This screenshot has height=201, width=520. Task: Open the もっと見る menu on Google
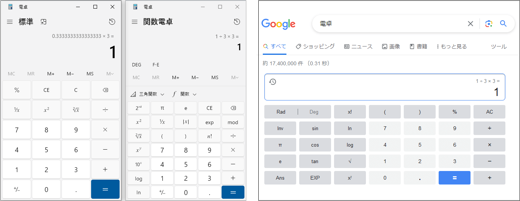(451, 46)
